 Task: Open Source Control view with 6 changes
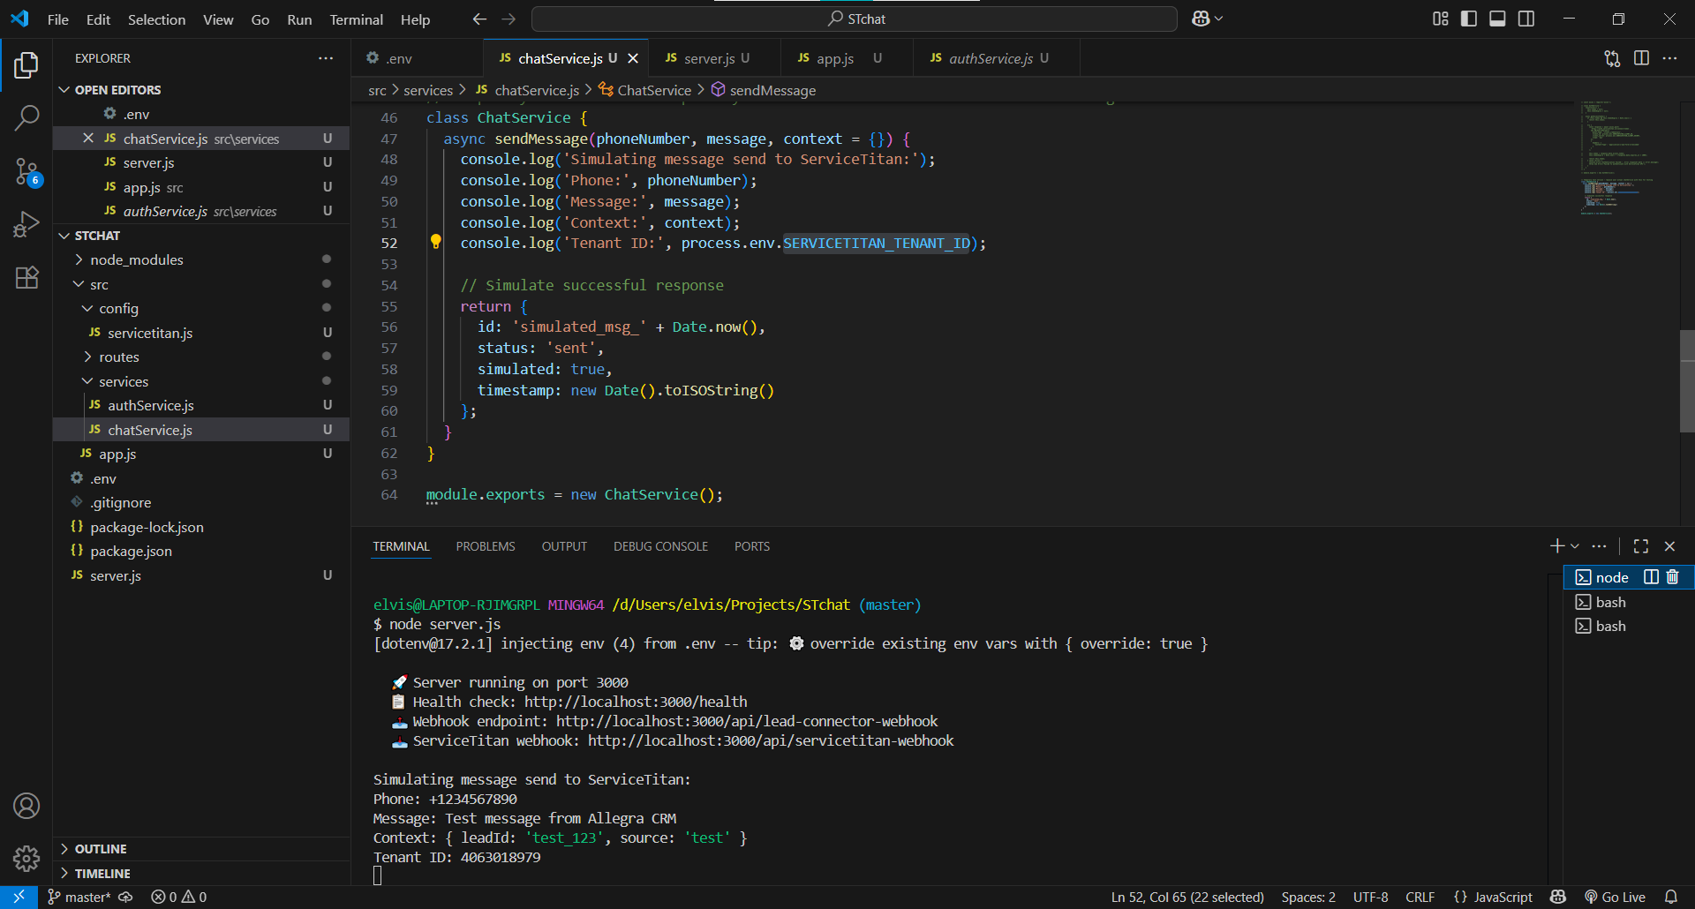(26, 171)
